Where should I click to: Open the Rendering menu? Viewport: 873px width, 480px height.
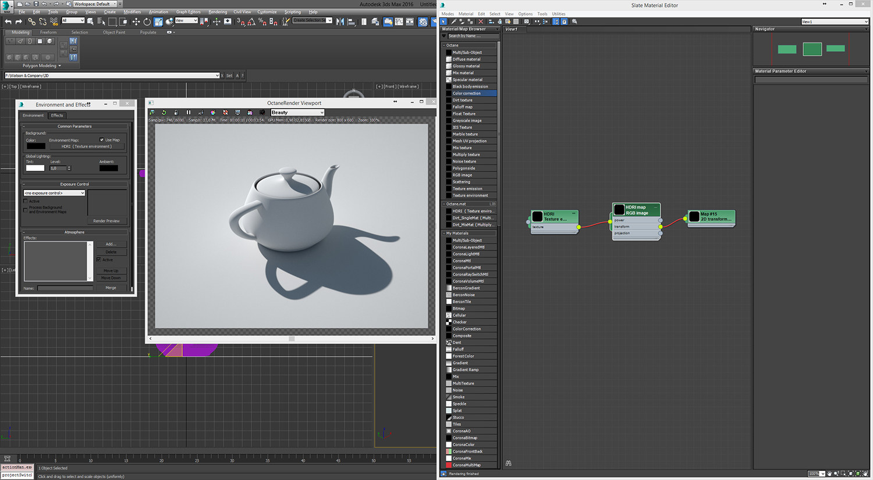tap(218, 12)
